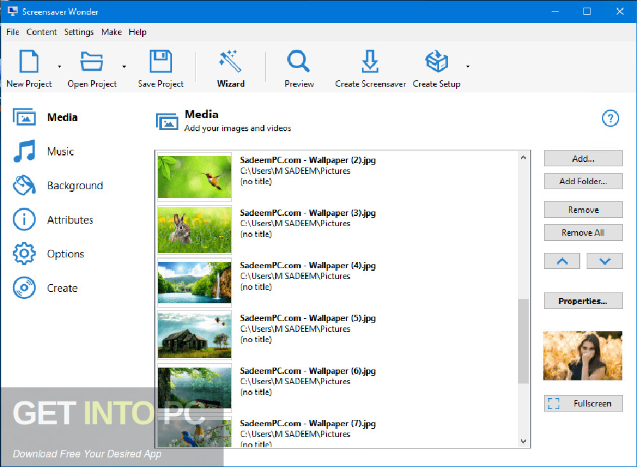Image resolution: width=637 pixels, height=467 pixels.
Task: Click the Add Folder... button
Action: point(583,182)
